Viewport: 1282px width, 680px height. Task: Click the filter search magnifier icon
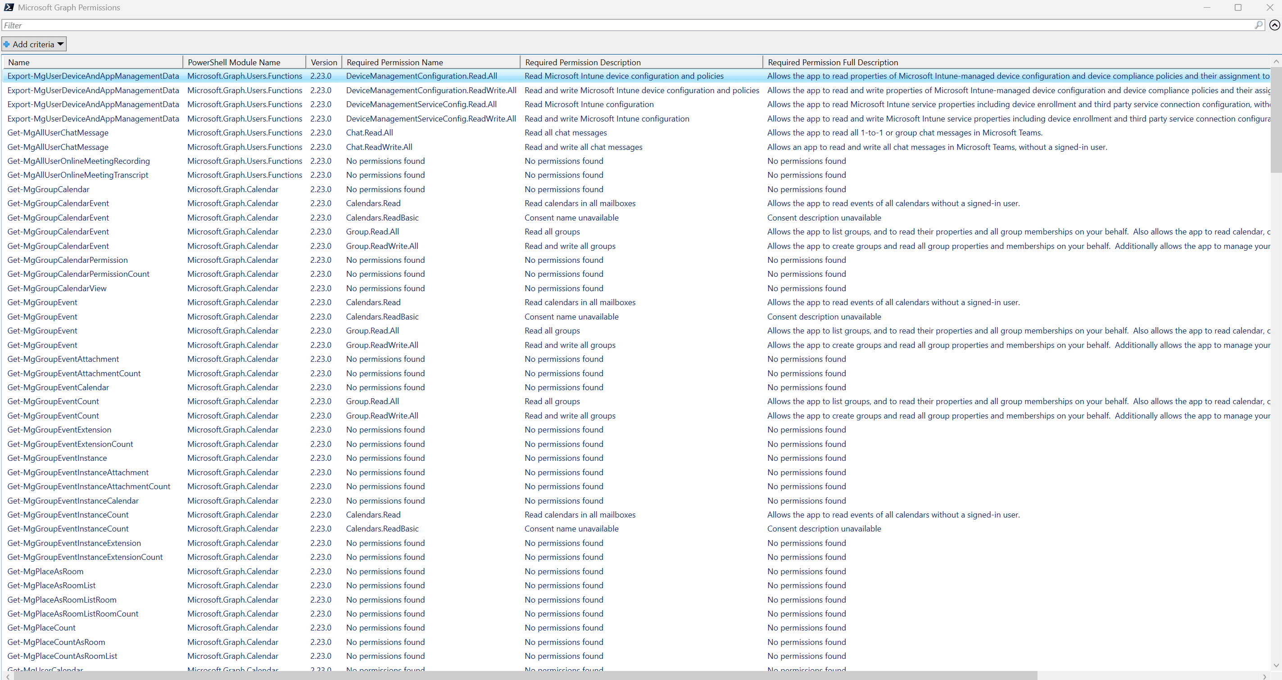click(x=1259, y=25)
